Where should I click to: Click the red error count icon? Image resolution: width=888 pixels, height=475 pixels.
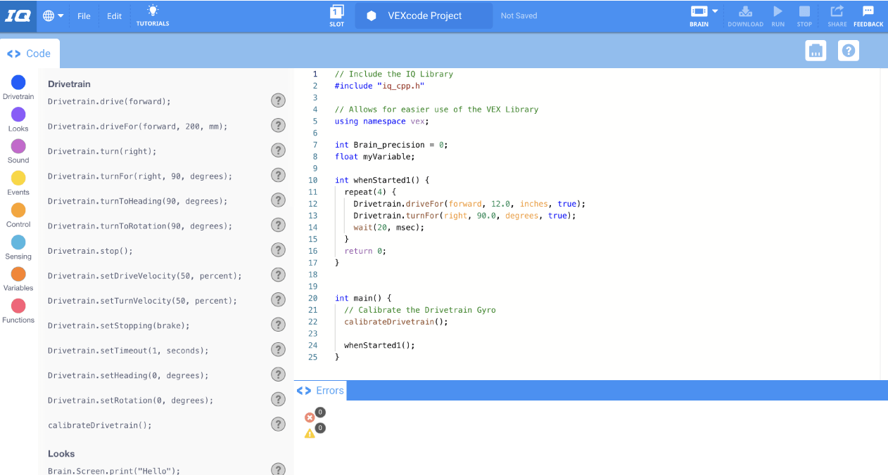click(310, 417)
